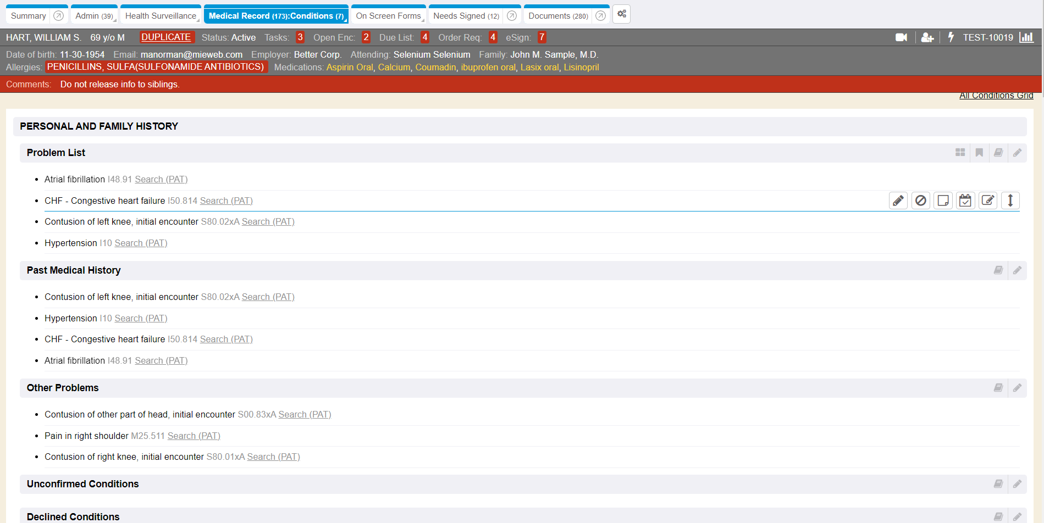Screen dimensions: 1044x523
Task: Click the ban circle icon on CHF row
Action: pos(920,201)
